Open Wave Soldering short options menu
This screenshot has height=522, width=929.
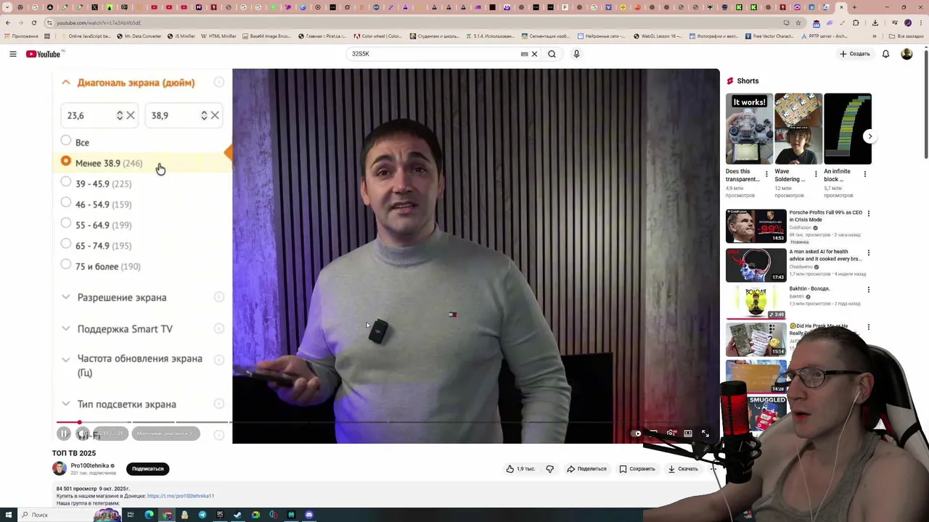[816, 175]
